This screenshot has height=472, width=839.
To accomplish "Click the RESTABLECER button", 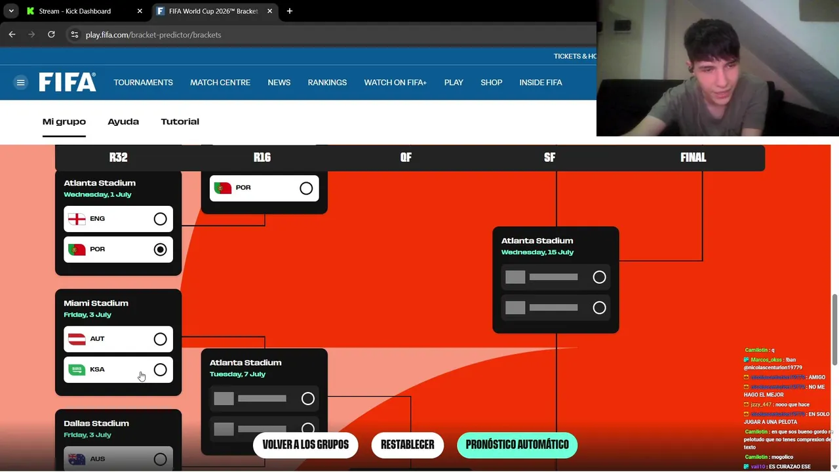I will tap(408, 444).
